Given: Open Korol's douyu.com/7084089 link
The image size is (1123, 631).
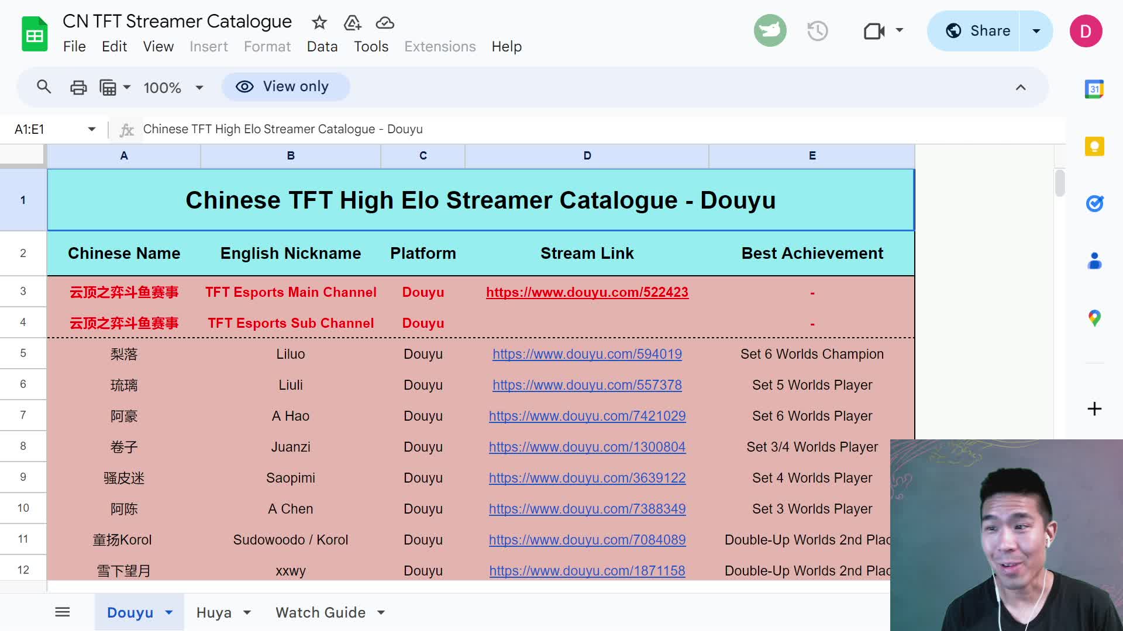Looking at the screenshot, I should coord(587,540).
